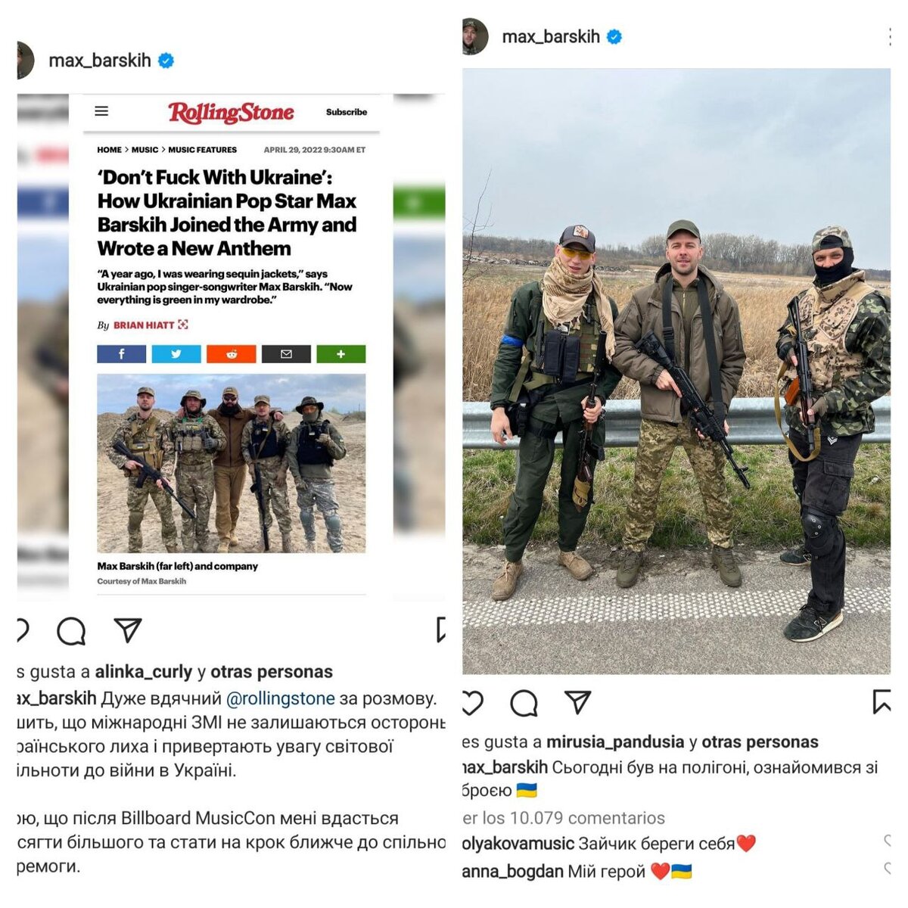Like olyakovamusic's comment with heart
The width and height of the screenshot is (908, 908).
[888, 841]
